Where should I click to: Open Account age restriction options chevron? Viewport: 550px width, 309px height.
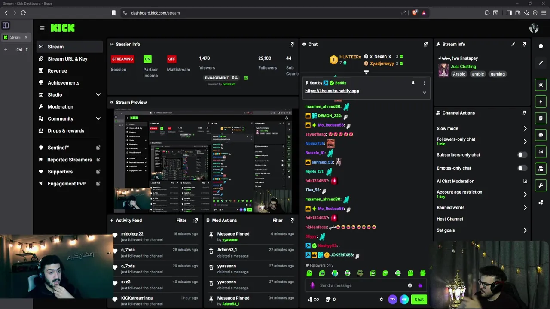coord(525,194)
